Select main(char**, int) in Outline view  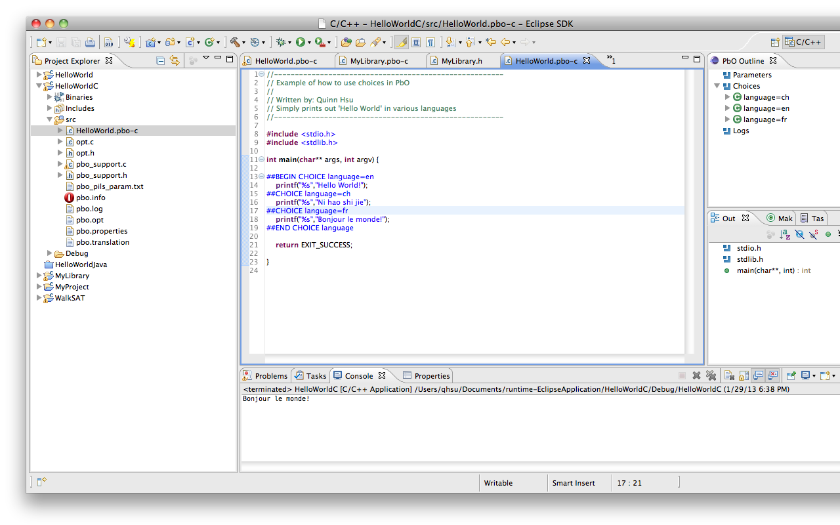(765, 270)
